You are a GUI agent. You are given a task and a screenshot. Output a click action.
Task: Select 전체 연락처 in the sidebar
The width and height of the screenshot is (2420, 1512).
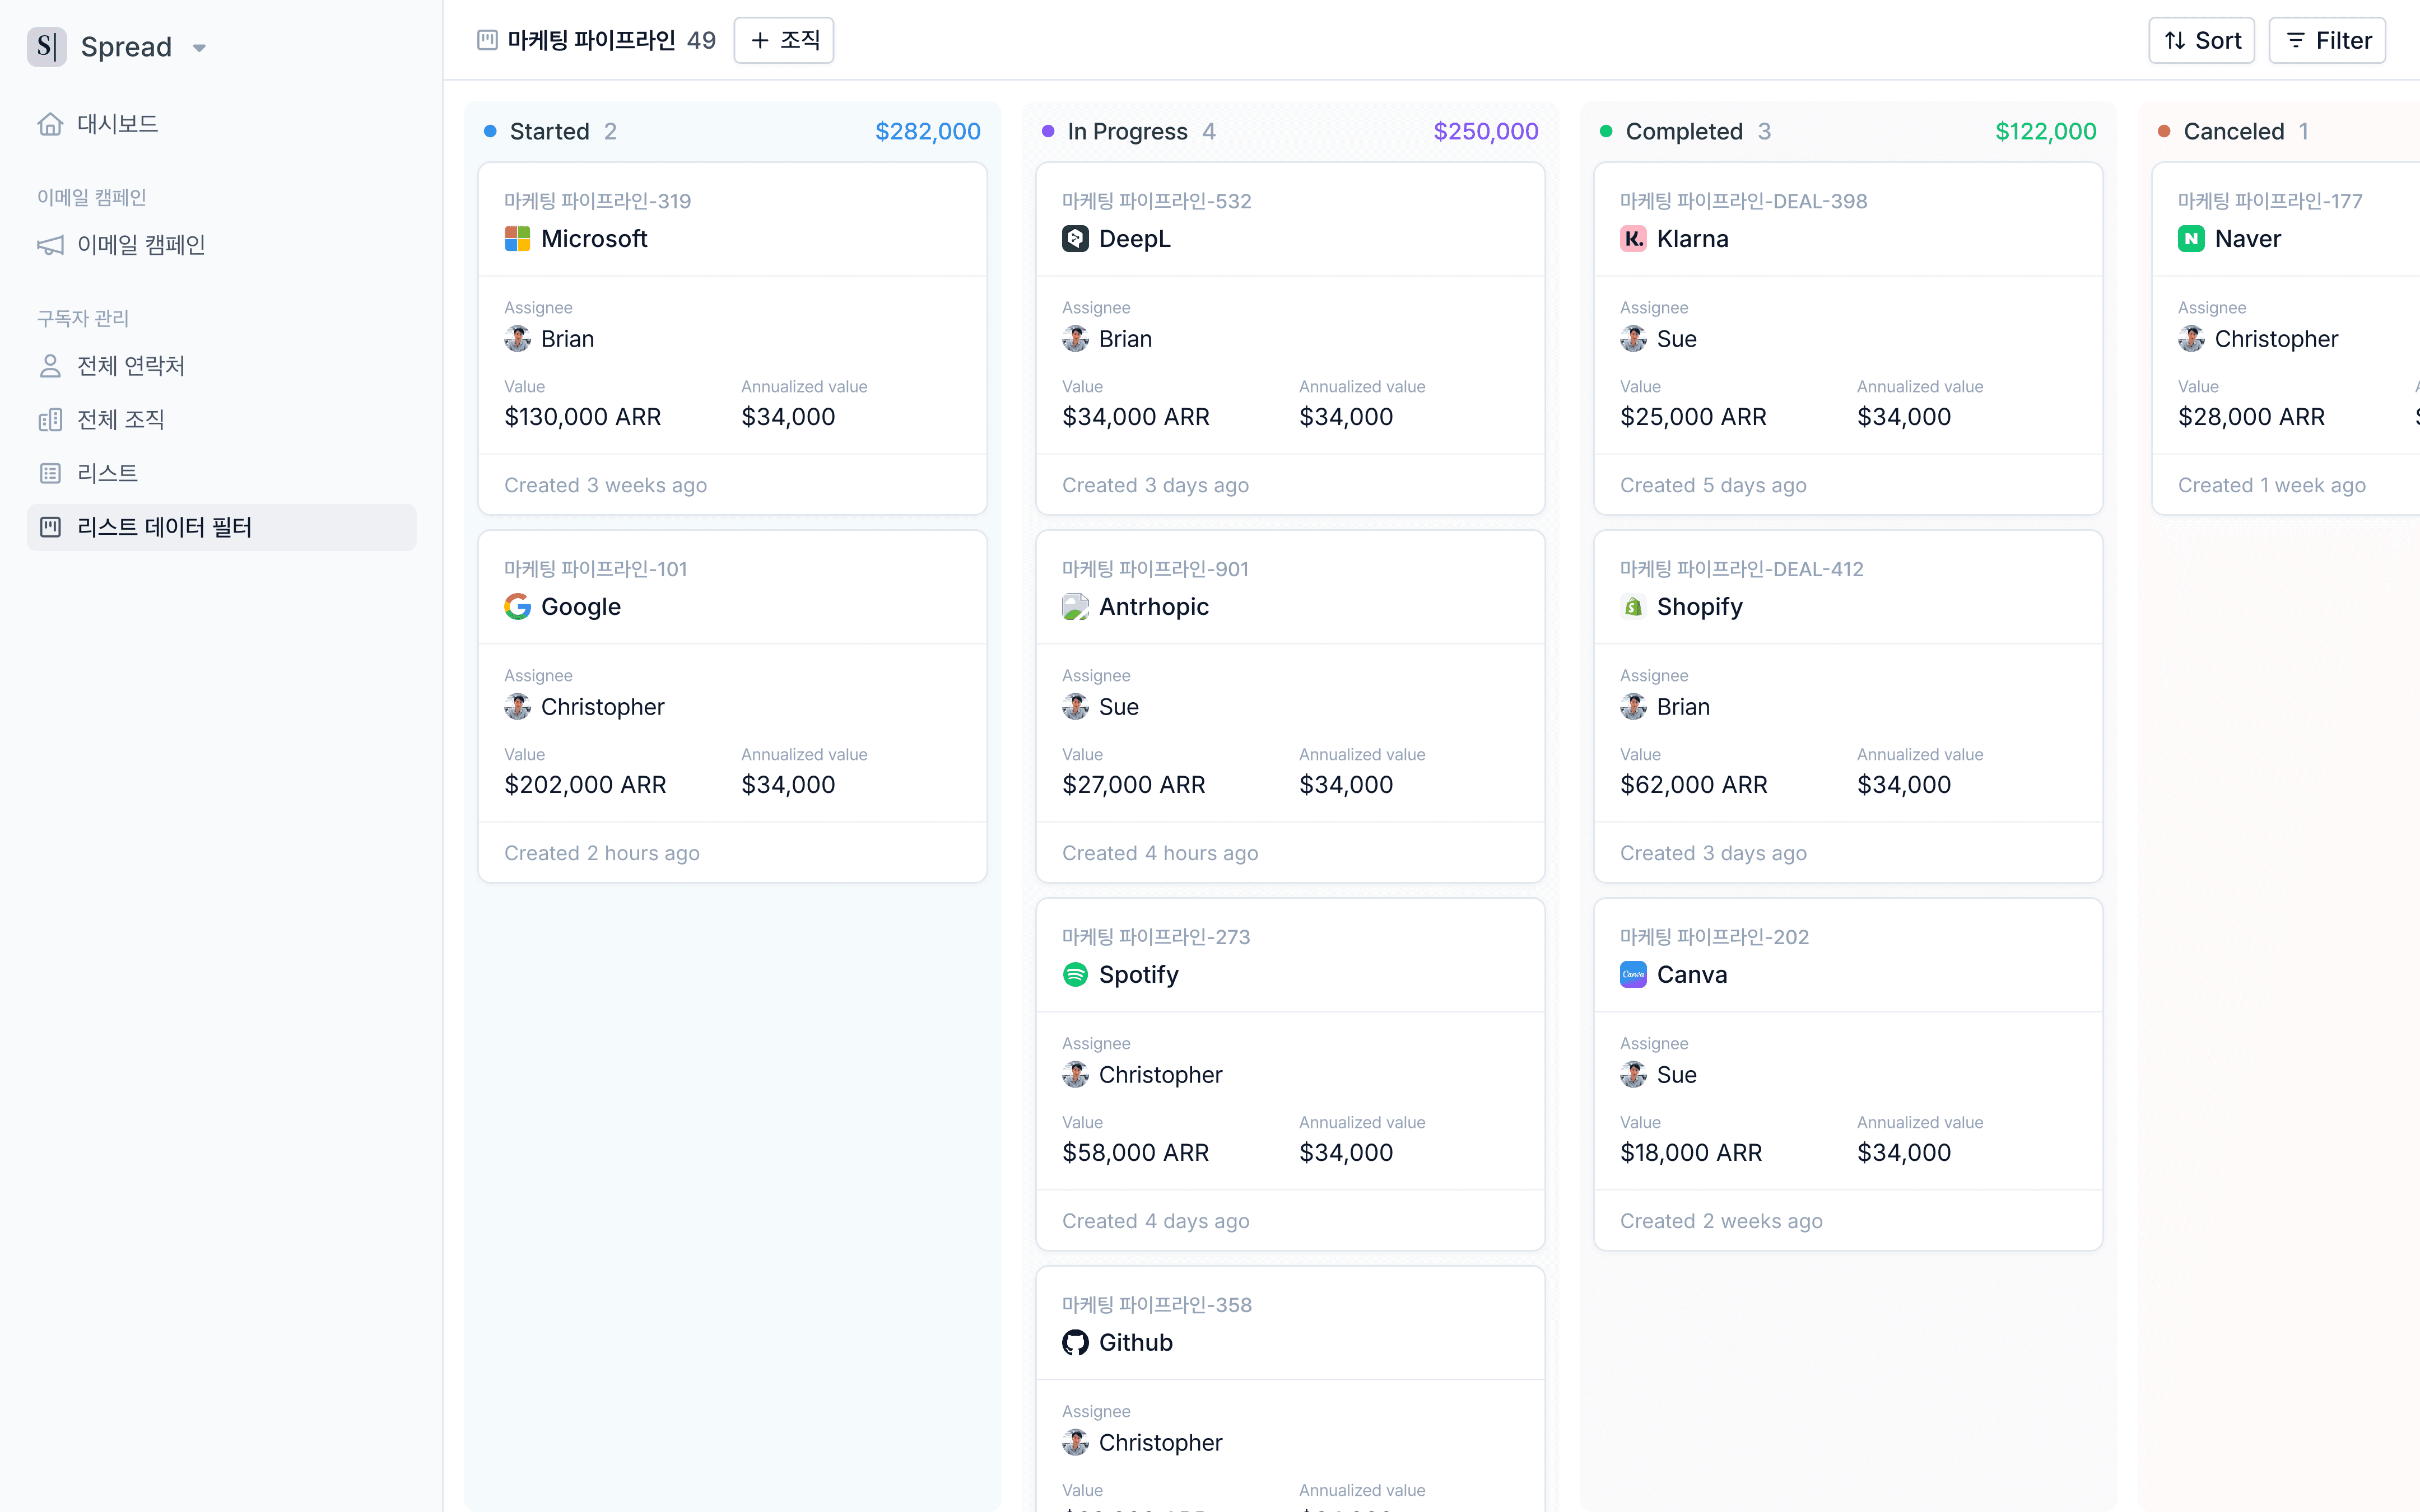130,366
